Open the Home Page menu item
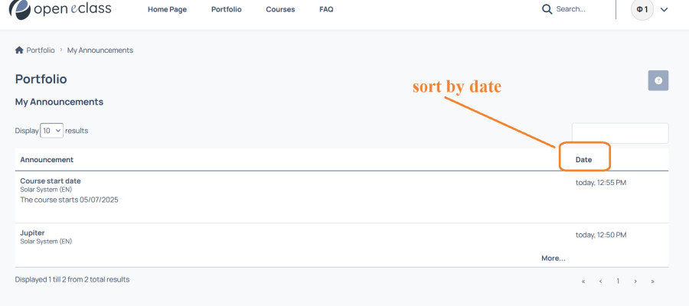The width and height of the screenshot is (689, 306). coord(167,9)
